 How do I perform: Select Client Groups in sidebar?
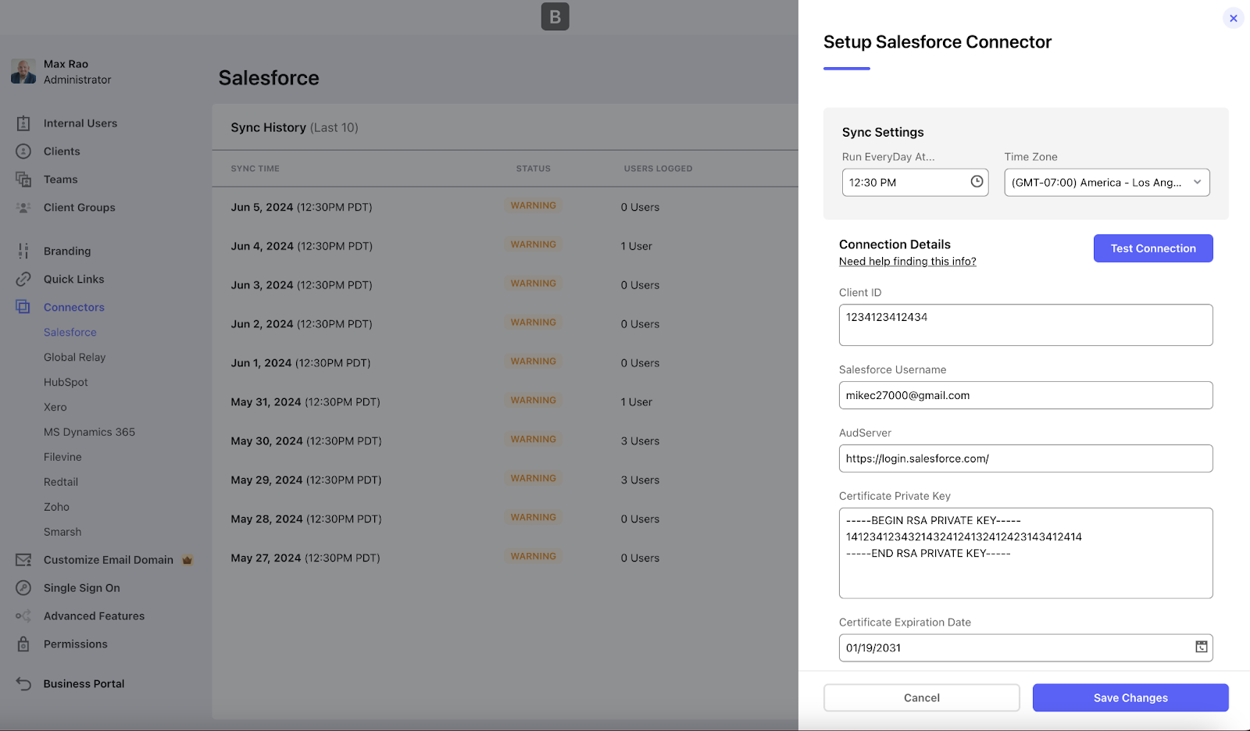point(80,208)
